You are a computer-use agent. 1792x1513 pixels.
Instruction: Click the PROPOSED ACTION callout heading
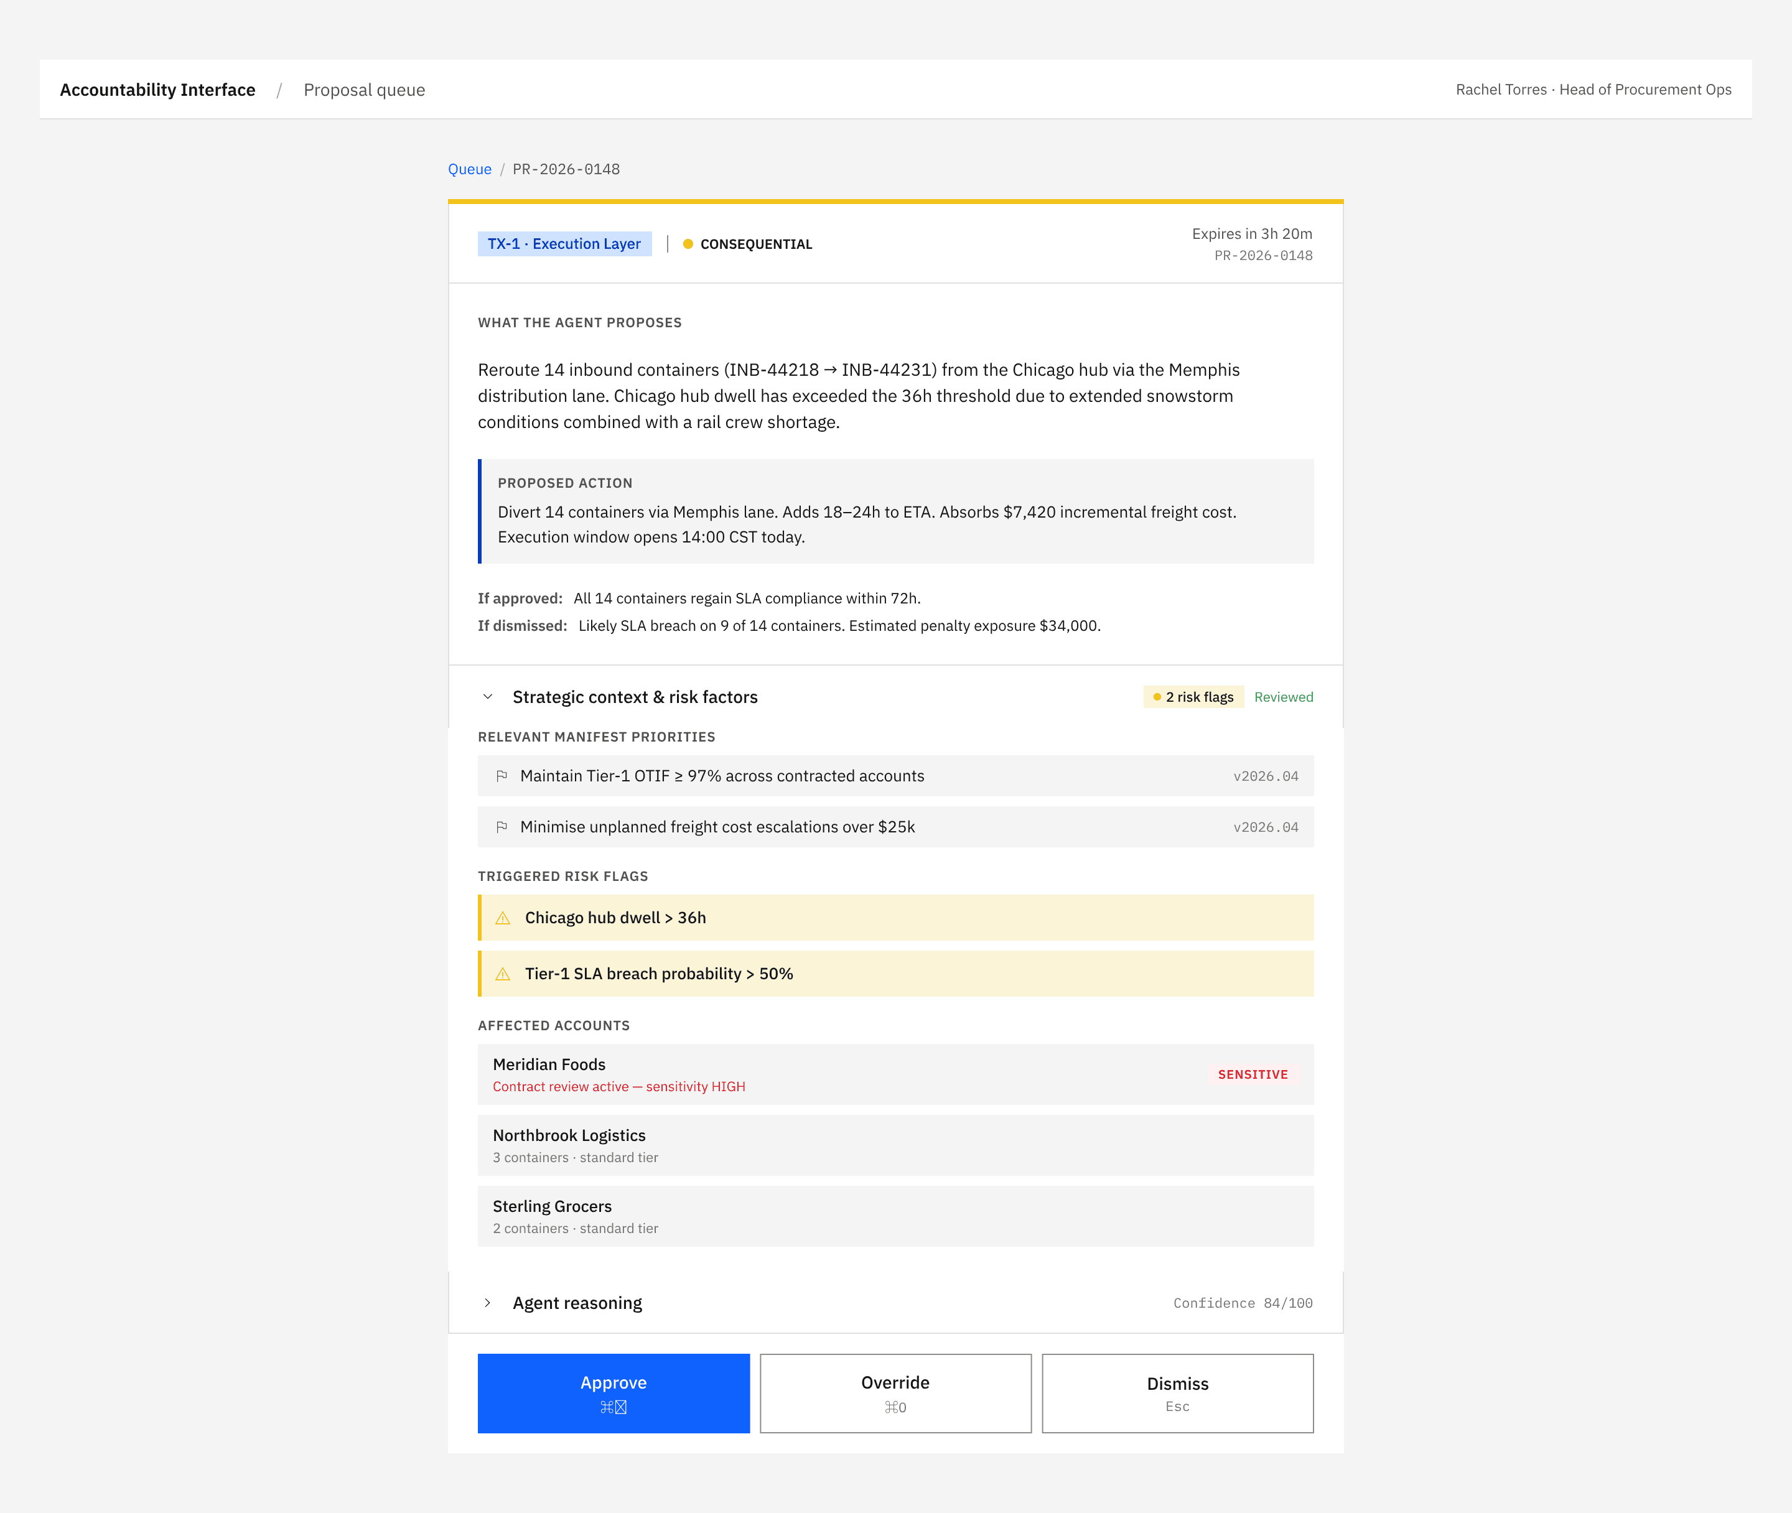click(x=564, y=483)
